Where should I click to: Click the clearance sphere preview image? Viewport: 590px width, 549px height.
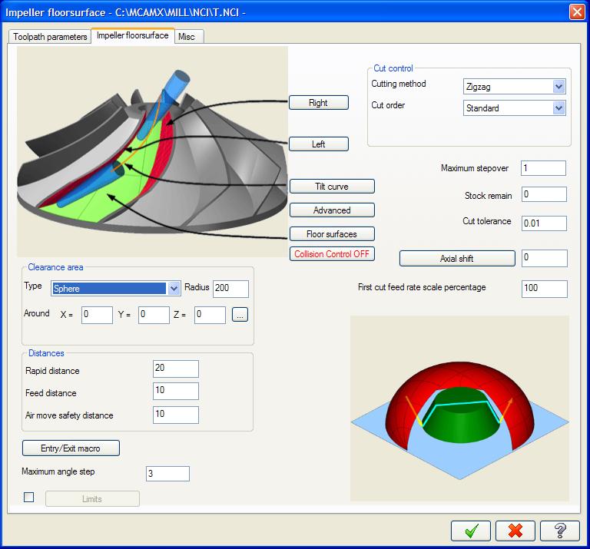459,408
